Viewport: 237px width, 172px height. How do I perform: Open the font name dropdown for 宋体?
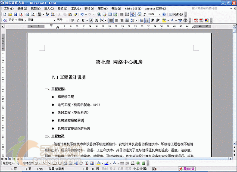[54, 20]
